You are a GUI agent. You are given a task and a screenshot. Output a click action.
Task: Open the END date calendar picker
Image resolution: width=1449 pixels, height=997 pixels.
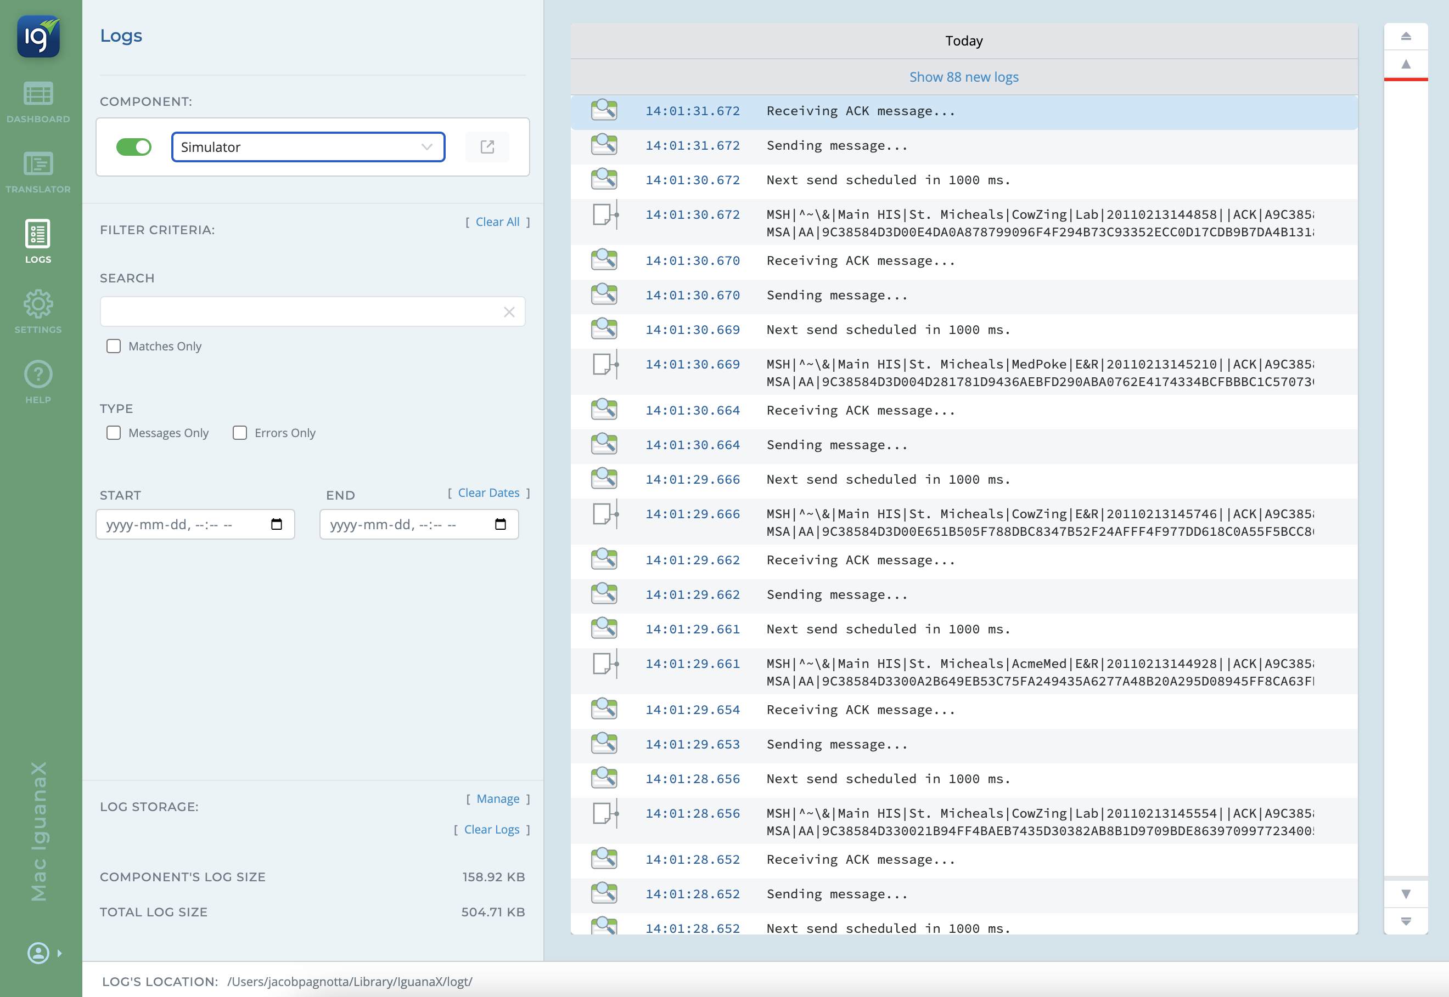(500, 524)
